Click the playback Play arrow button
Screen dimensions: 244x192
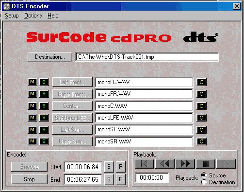[226, 164]
